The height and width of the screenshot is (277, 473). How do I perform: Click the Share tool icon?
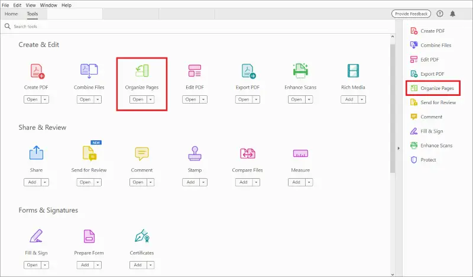point(36,153)
